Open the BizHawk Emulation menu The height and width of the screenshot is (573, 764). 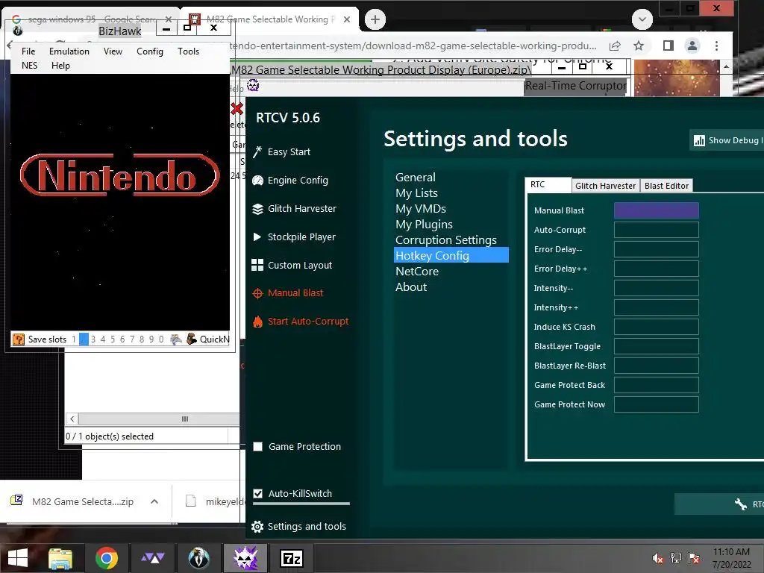(x=69, y=51)
